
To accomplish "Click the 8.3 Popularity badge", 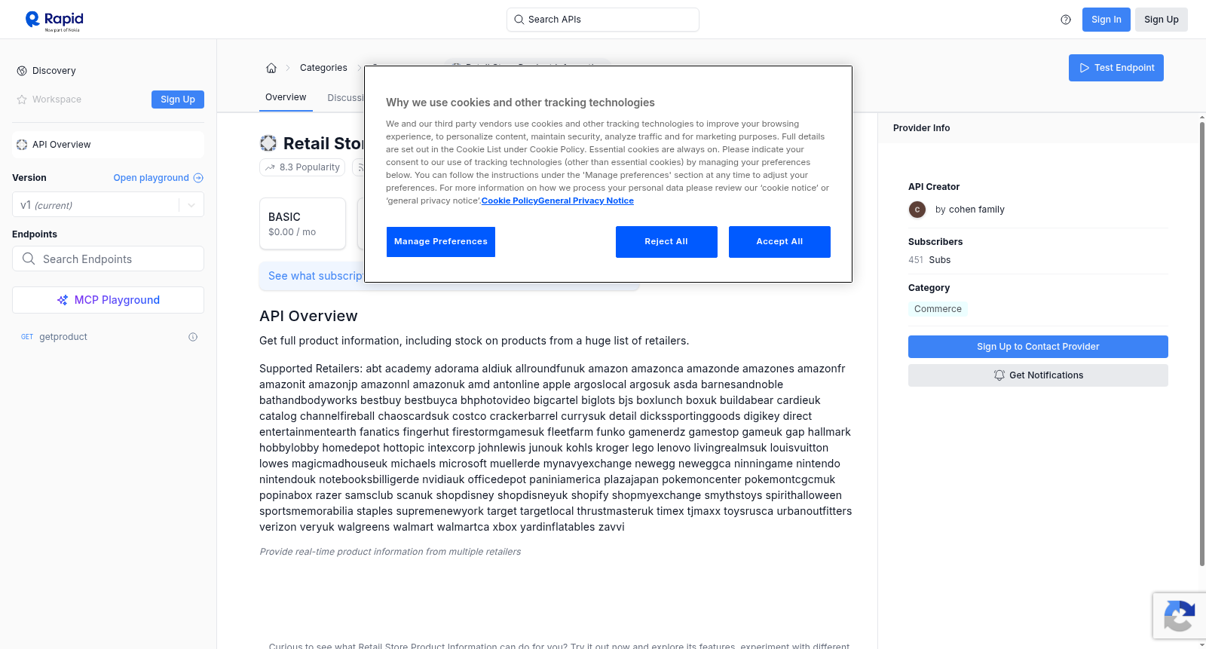I will click(x=302, y=167).
